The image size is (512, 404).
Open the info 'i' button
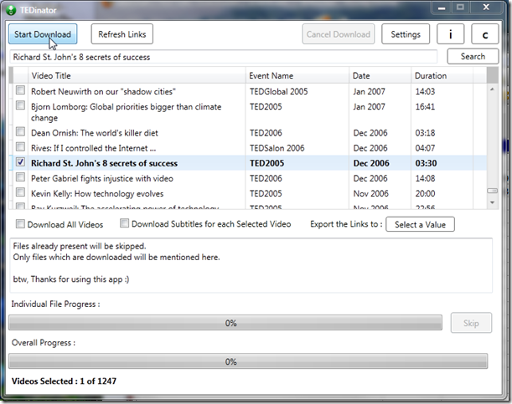[x=451, y=34]
